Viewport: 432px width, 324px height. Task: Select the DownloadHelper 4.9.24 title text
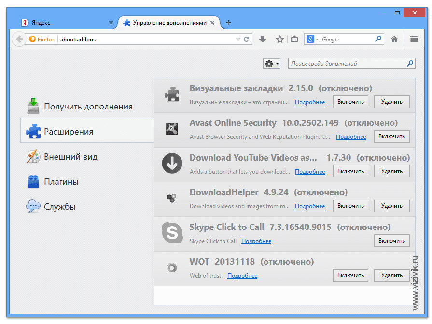click(239, 192)
